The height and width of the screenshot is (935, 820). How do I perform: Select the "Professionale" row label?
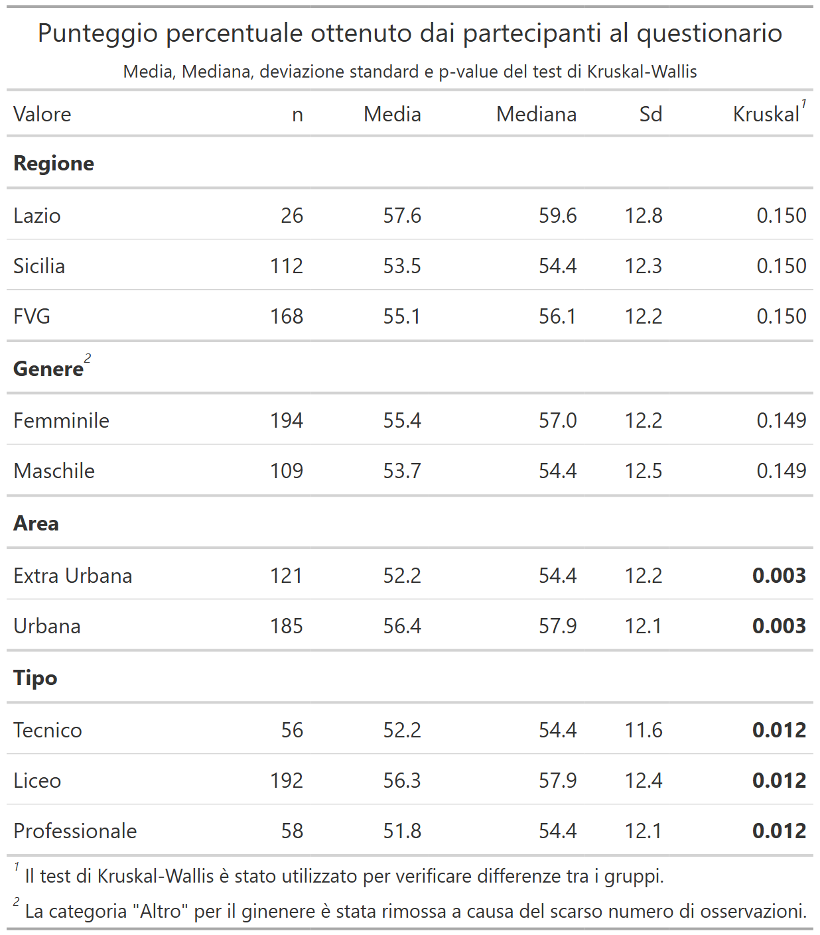75,831
